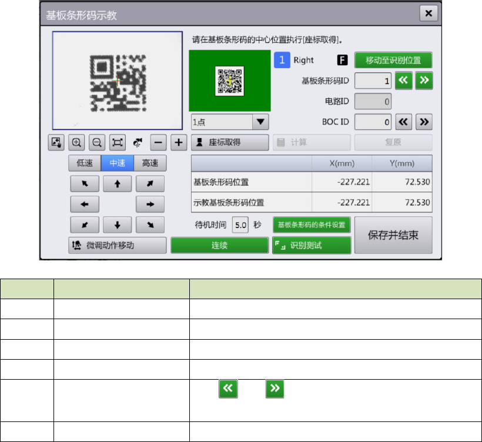Zoom in the camera view
The height and width of the screenshot is (442, 482).
coord(76,142)
